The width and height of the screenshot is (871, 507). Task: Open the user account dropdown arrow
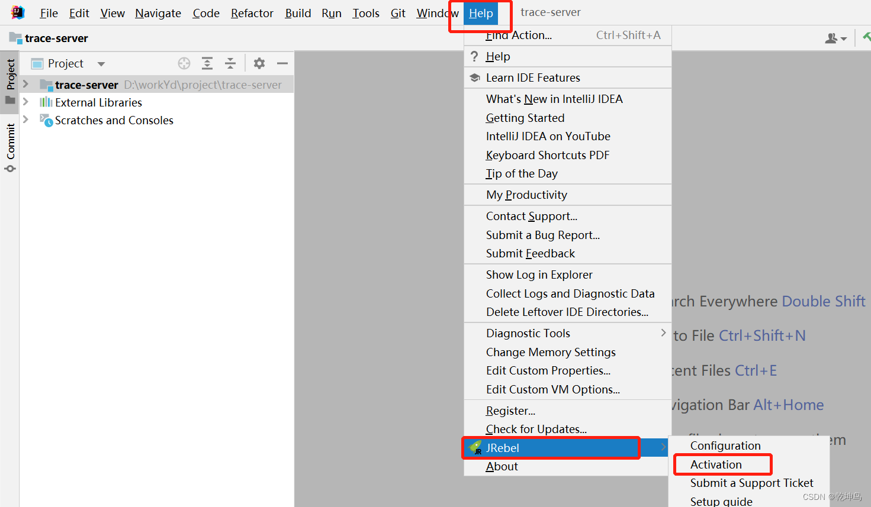click(844, 39)
